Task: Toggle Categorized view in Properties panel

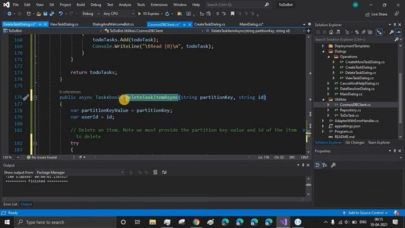Action: 318,165
